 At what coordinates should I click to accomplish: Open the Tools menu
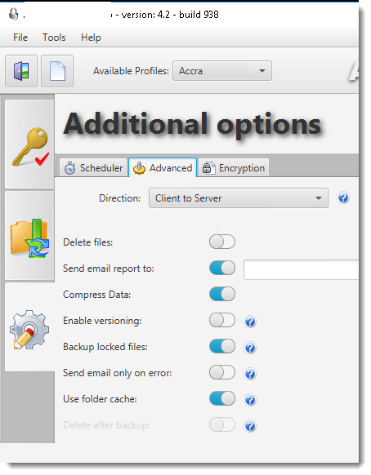54,38
